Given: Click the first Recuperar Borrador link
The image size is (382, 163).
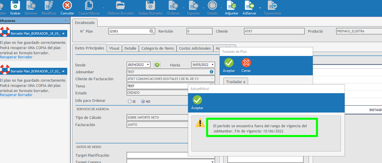Looking at the screenshot, I should point(16,57).
